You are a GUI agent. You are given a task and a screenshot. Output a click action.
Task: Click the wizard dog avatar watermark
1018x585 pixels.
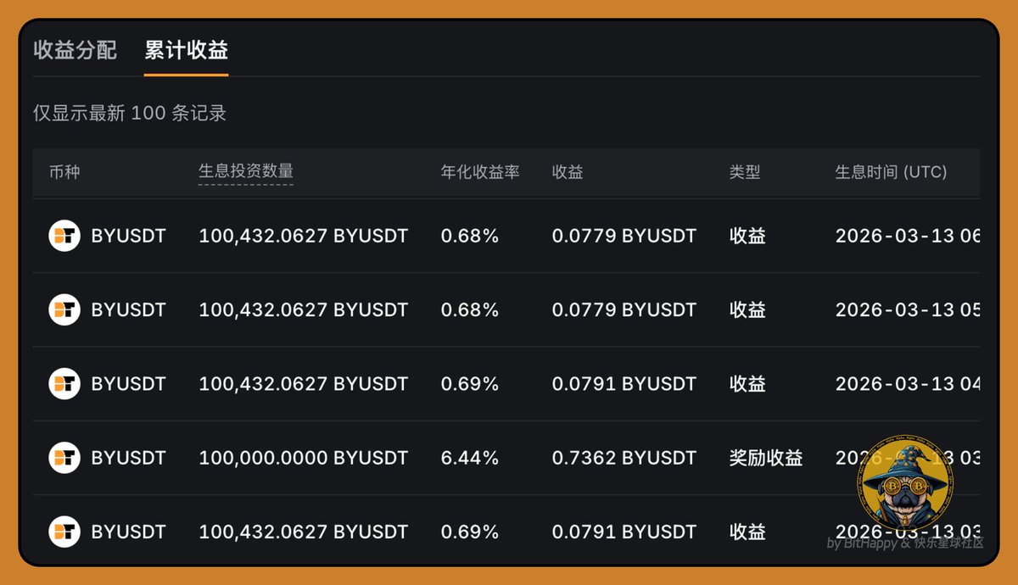(x=904, y=481)
